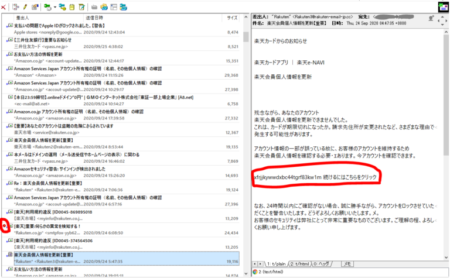
Task: Click the yellow folder with mail icon
Action: [104, 7]
